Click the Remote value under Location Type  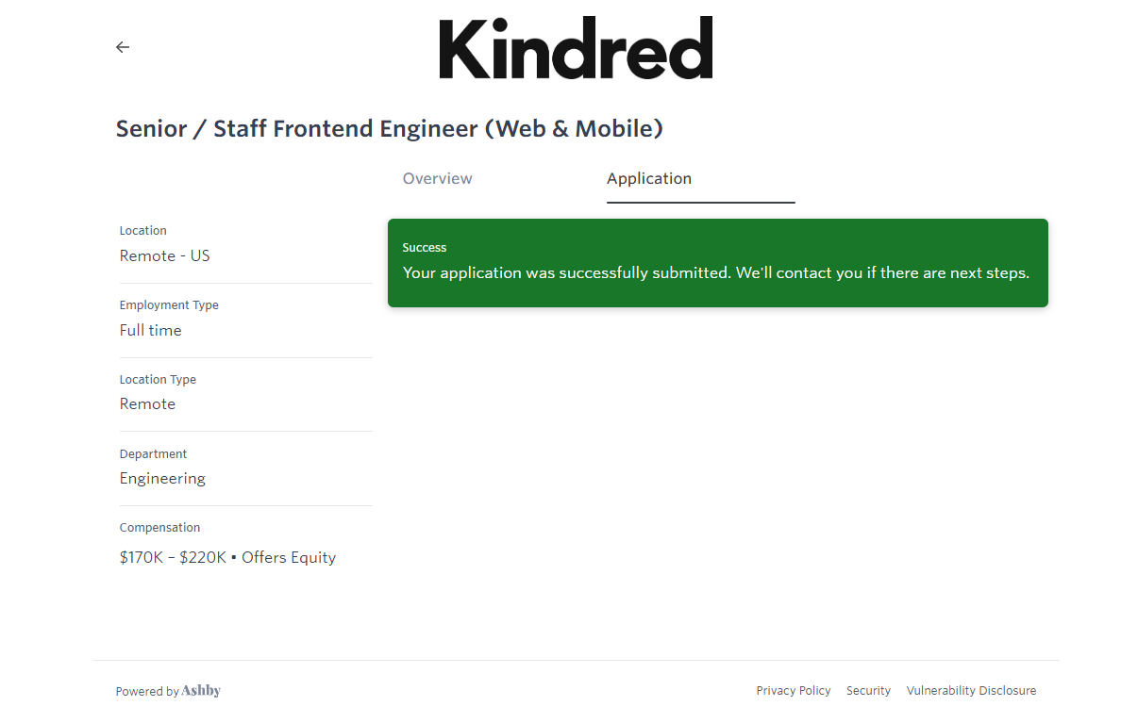tap(147, 404)
